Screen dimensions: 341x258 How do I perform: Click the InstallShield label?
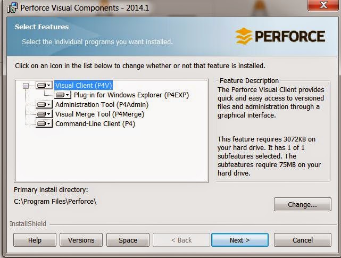click(28, 223)
